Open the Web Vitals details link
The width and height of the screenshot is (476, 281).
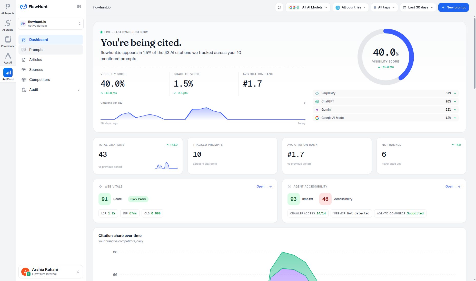(264, 186)
